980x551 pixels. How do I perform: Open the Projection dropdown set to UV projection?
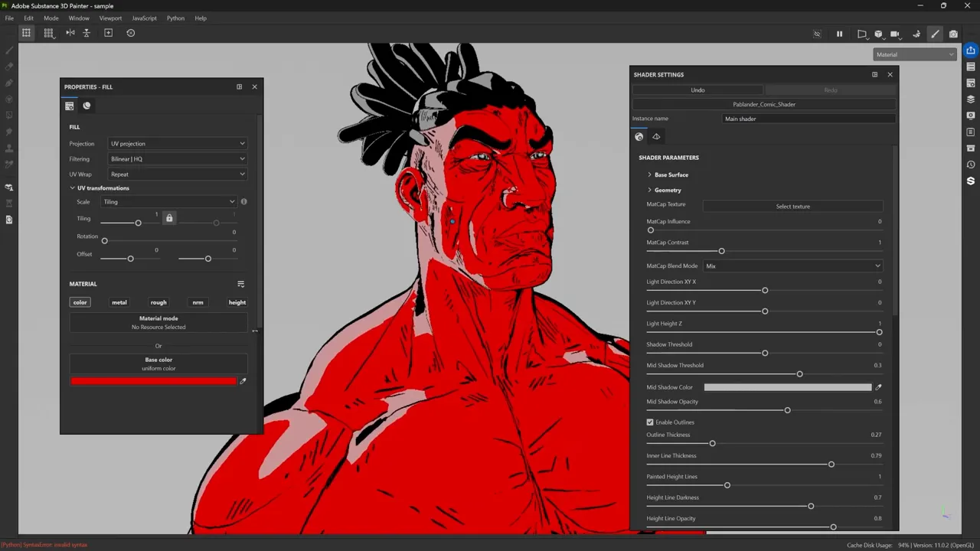[177, 143]
